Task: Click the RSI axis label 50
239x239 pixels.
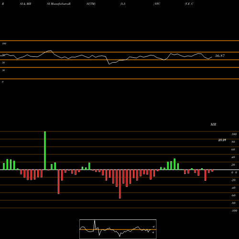Action: (3, 63)
